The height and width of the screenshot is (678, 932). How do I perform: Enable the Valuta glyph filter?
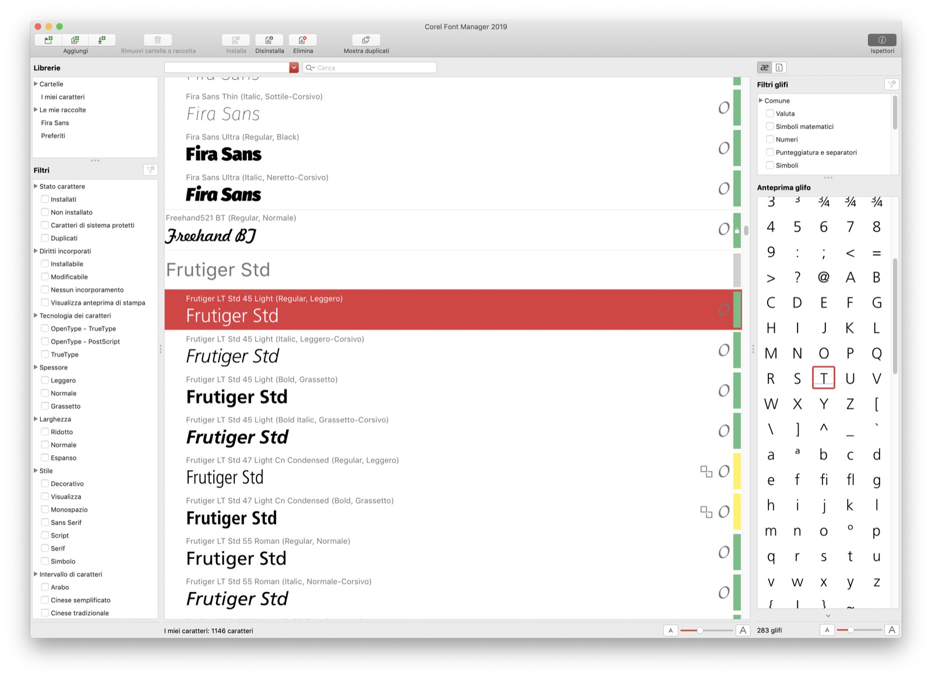pos(770,113)
